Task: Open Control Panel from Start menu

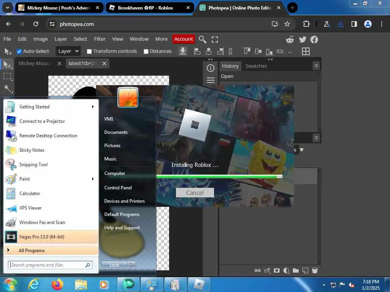Action: (118, 188)
